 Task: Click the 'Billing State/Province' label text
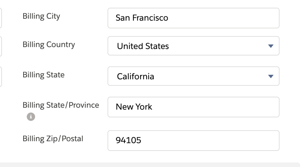[x=61, y=105]
